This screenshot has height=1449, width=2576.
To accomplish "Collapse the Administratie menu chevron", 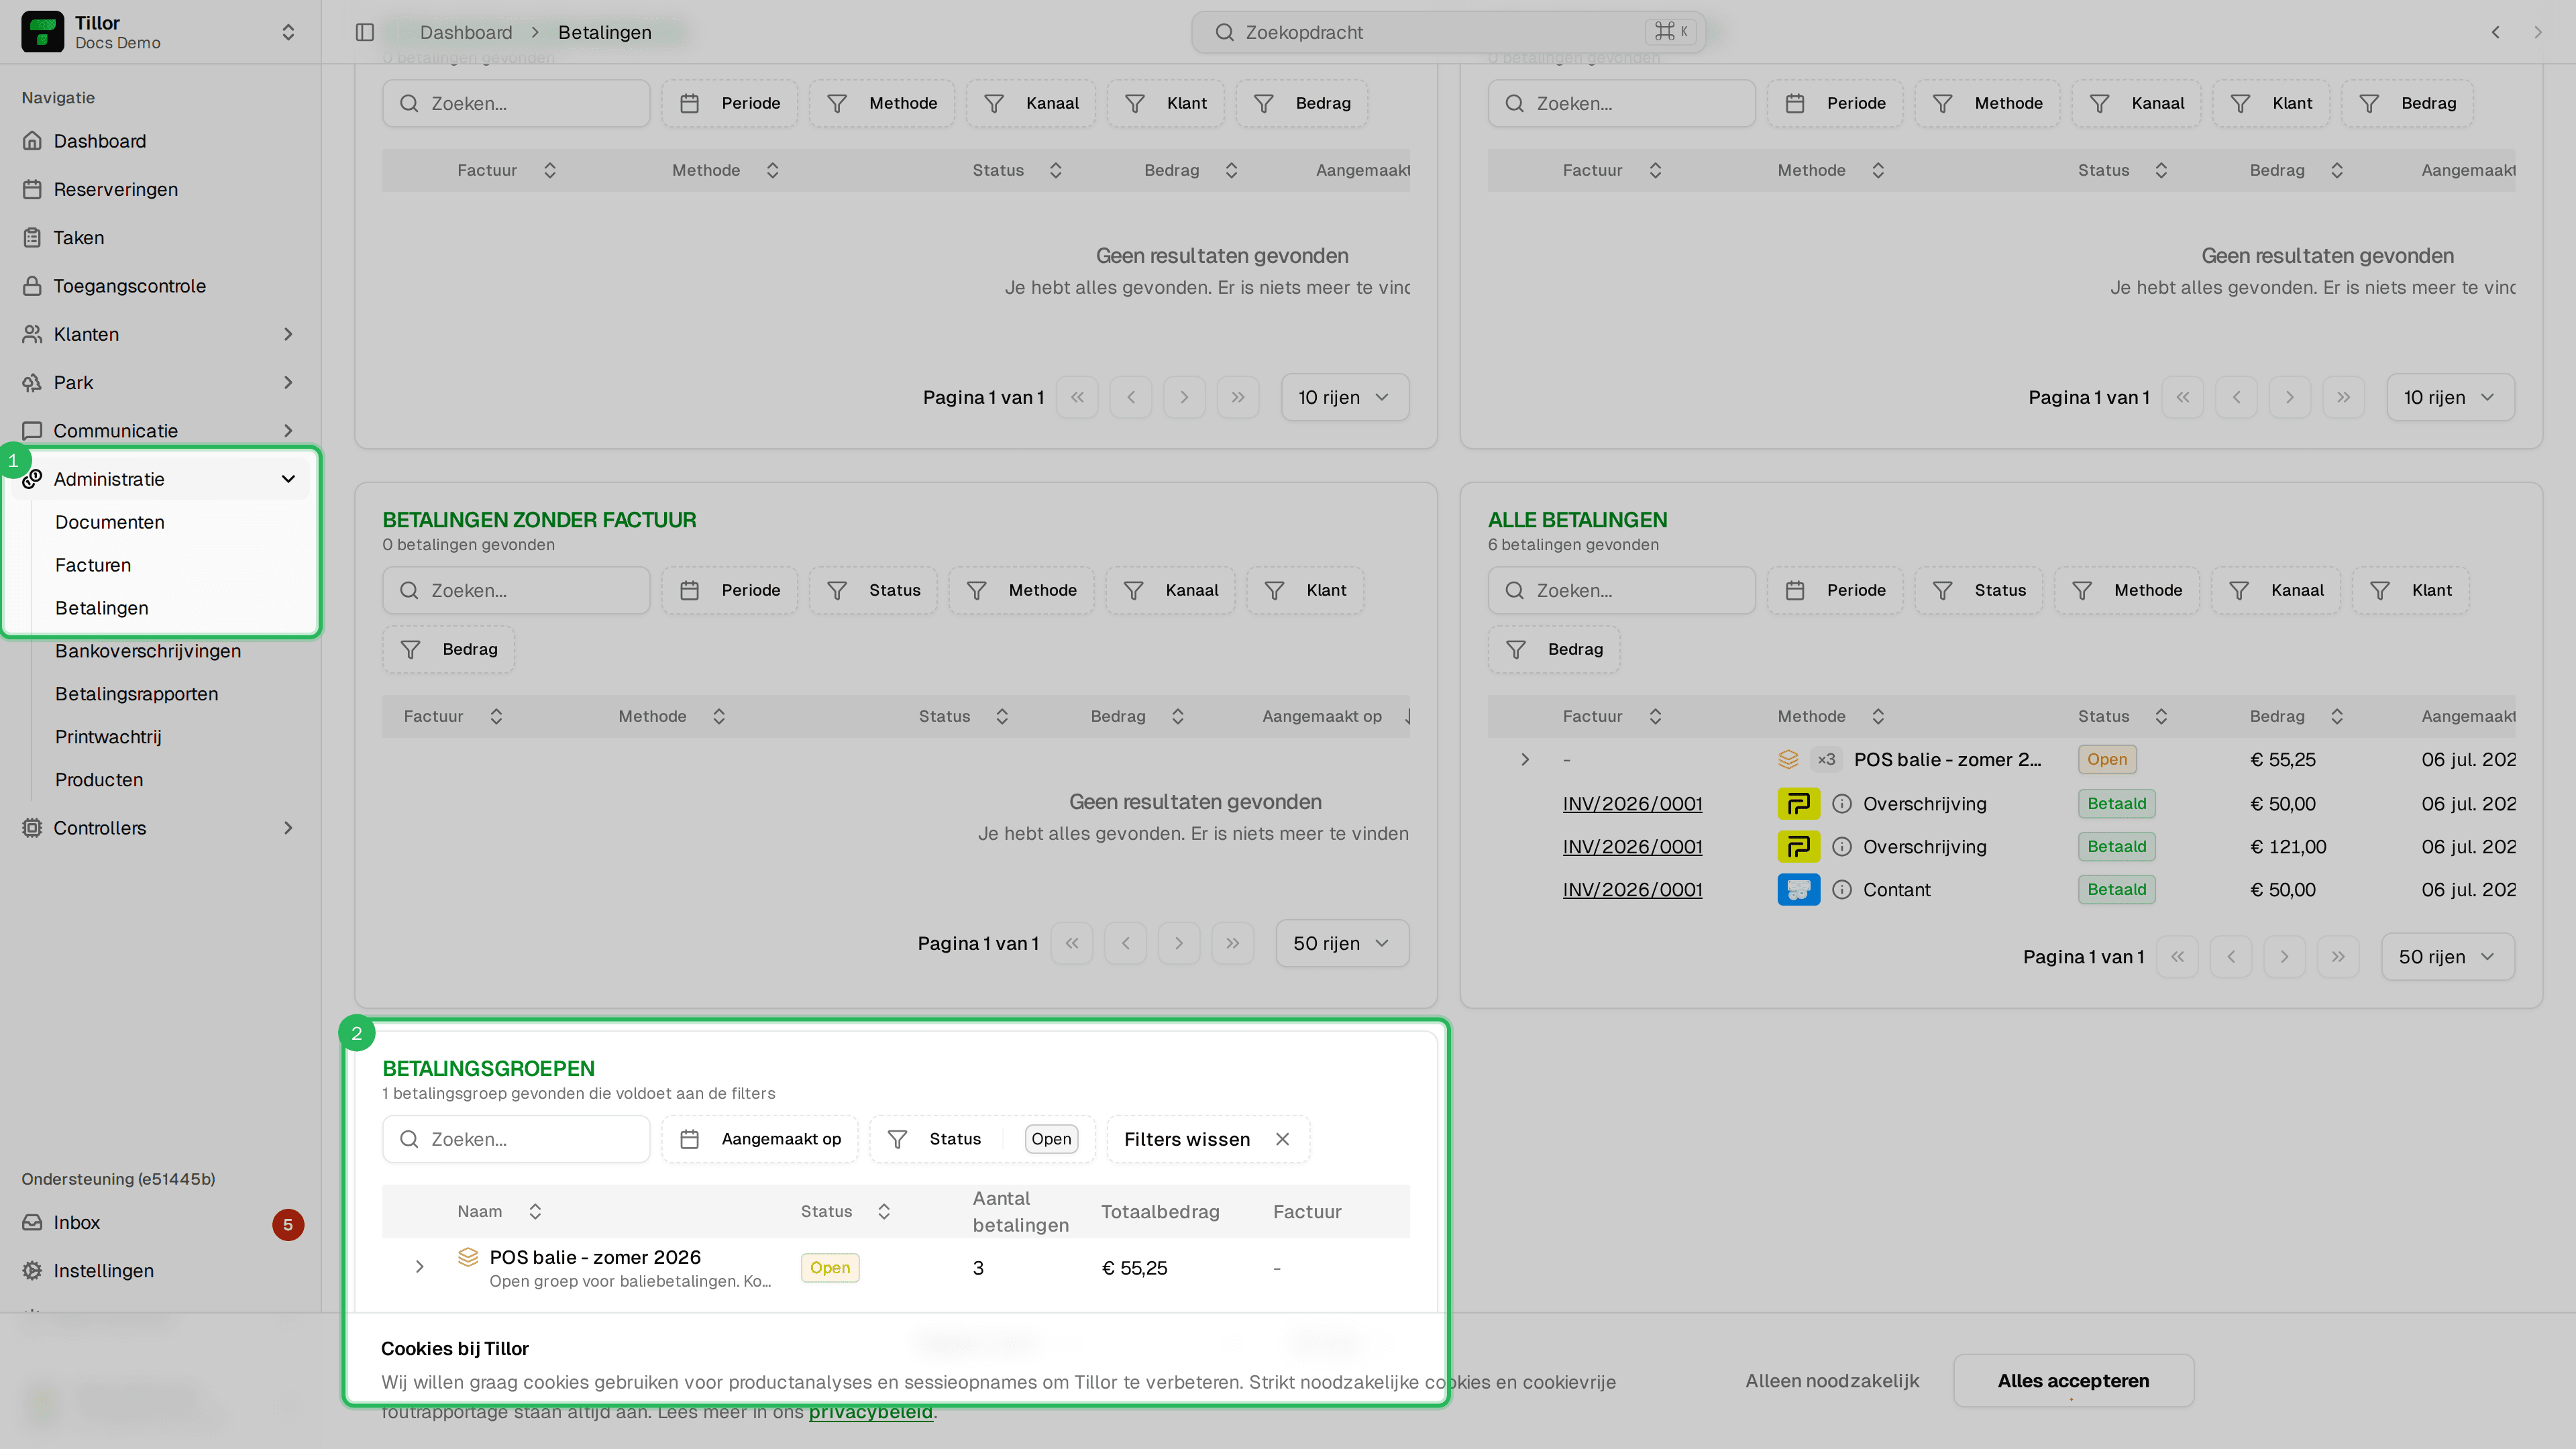I will 288,479.
